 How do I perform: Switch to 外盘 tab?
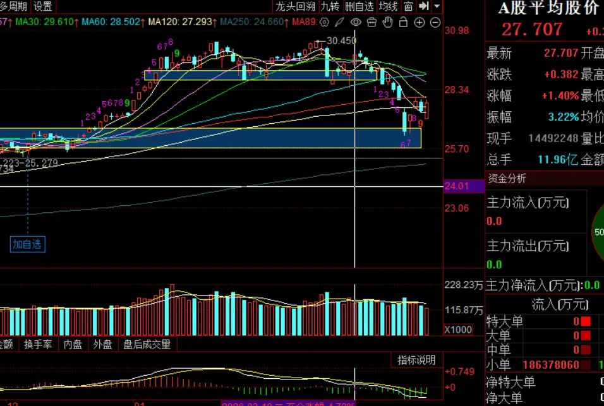pos(102,344)
